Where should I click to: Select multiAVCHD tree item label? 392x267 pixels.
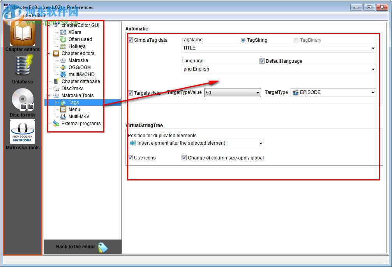(x=81, y=74)
